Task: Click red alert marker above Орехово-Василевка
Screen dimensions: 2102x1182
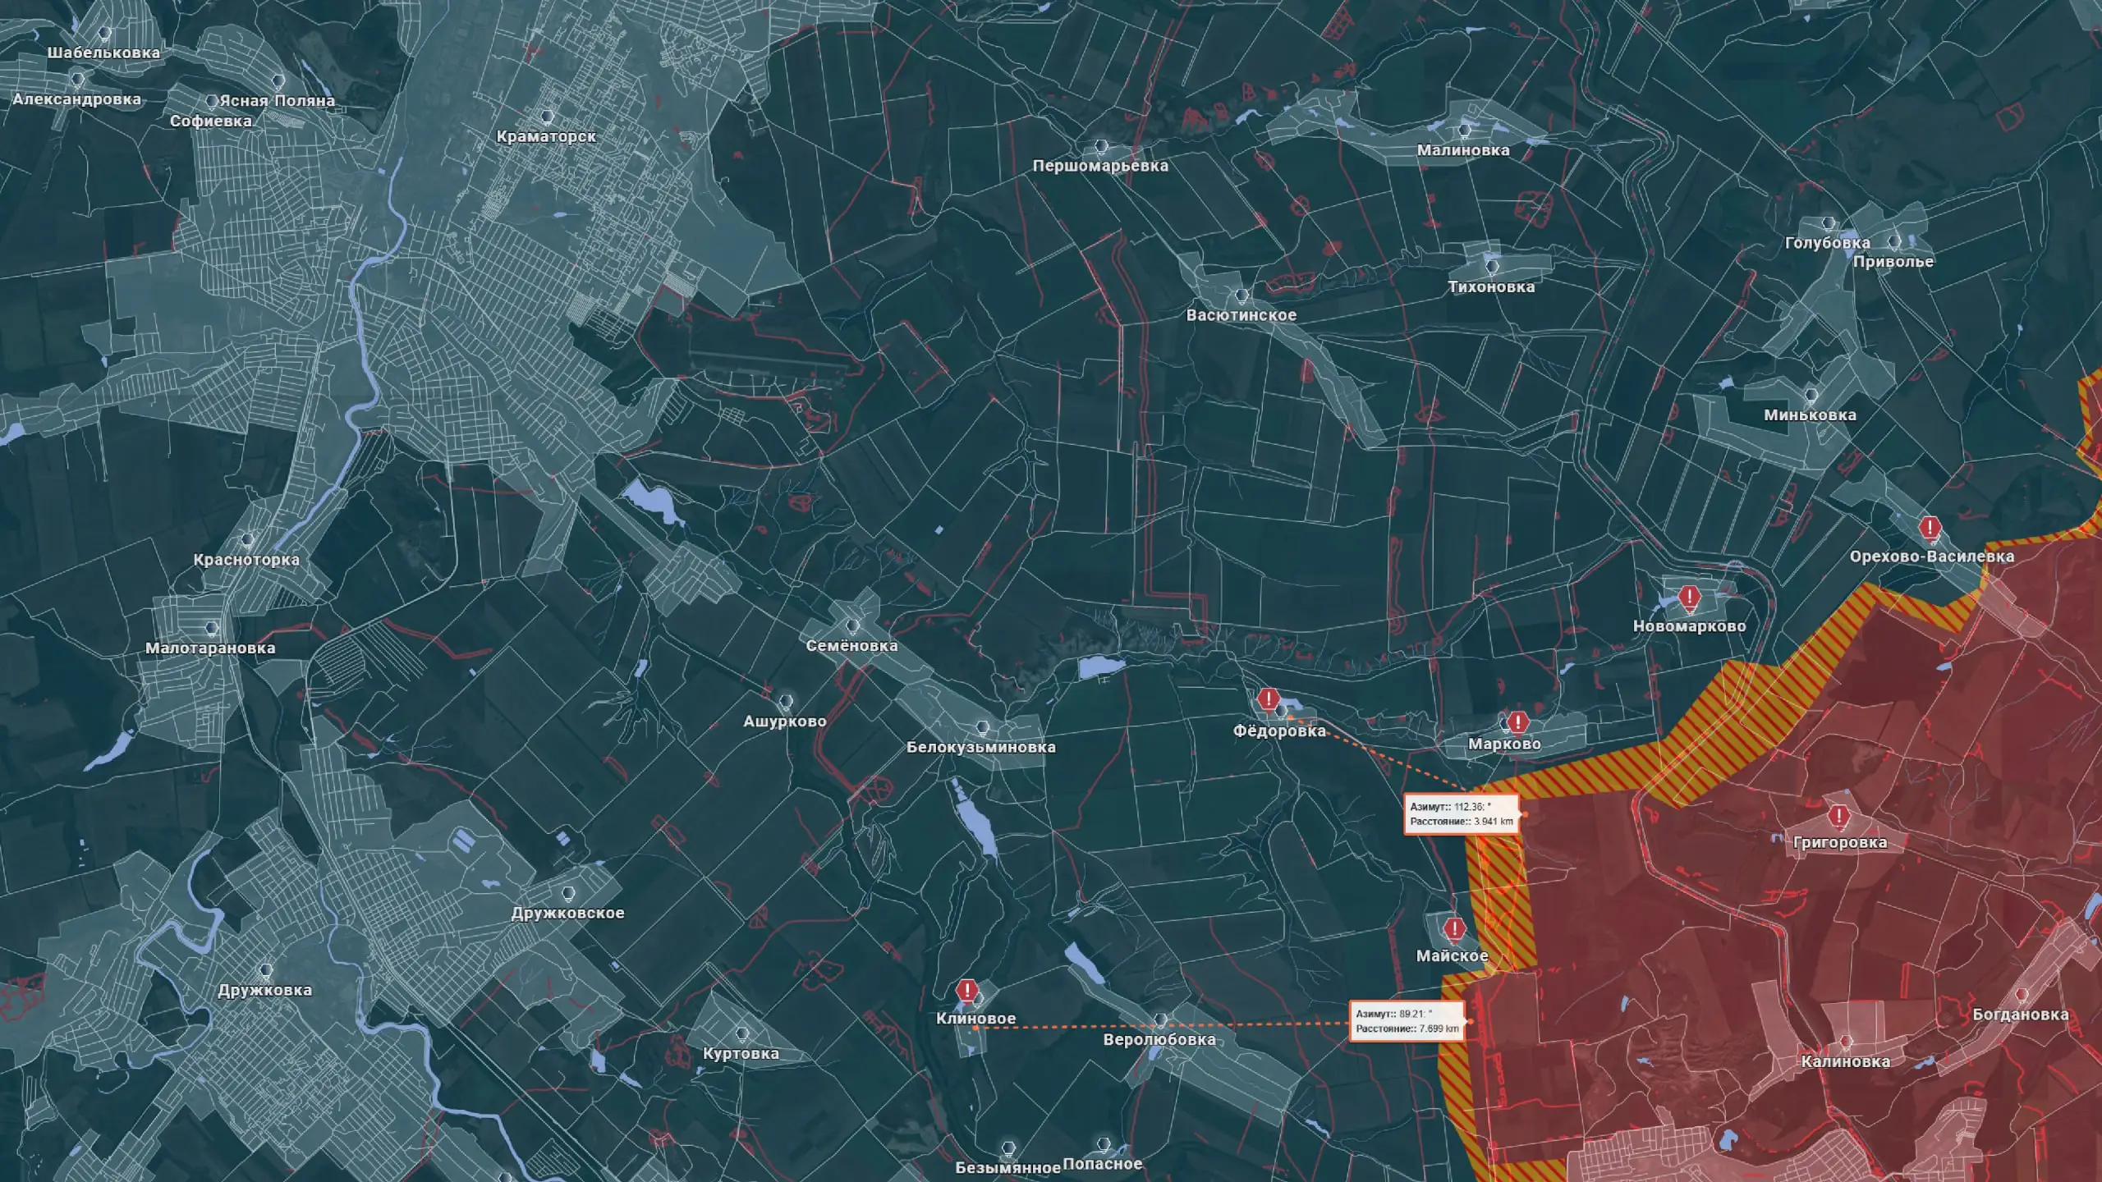Action: [1930, 528]
